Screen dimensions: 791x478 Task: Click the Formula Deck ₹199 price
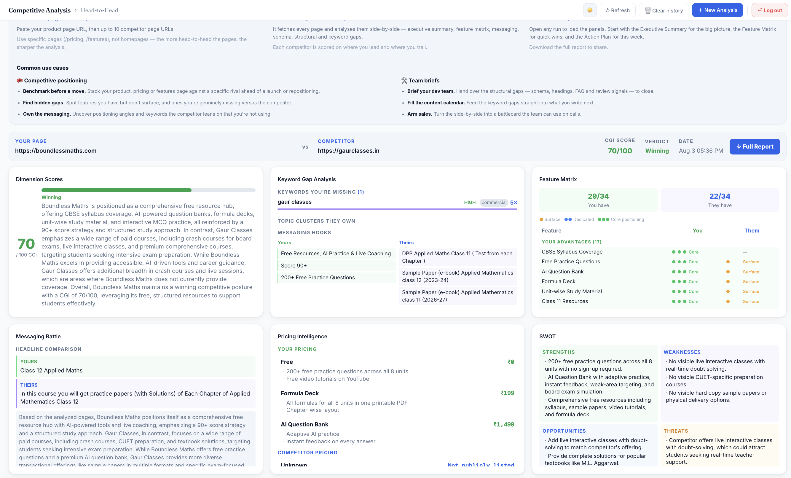(507, 393)
